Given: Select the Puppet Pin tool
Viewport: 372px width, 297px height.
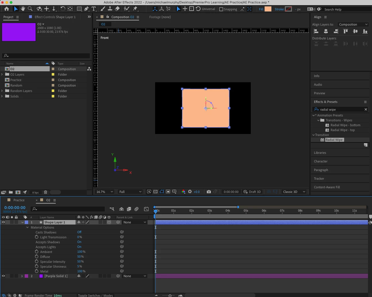Looking at the screenshot, I should [135, 9].
